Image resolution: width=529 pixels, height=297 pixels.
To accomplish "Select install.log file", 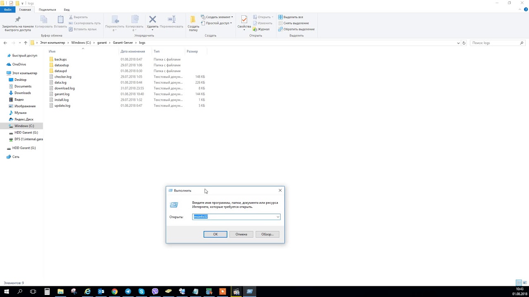I will click(62, 100).
